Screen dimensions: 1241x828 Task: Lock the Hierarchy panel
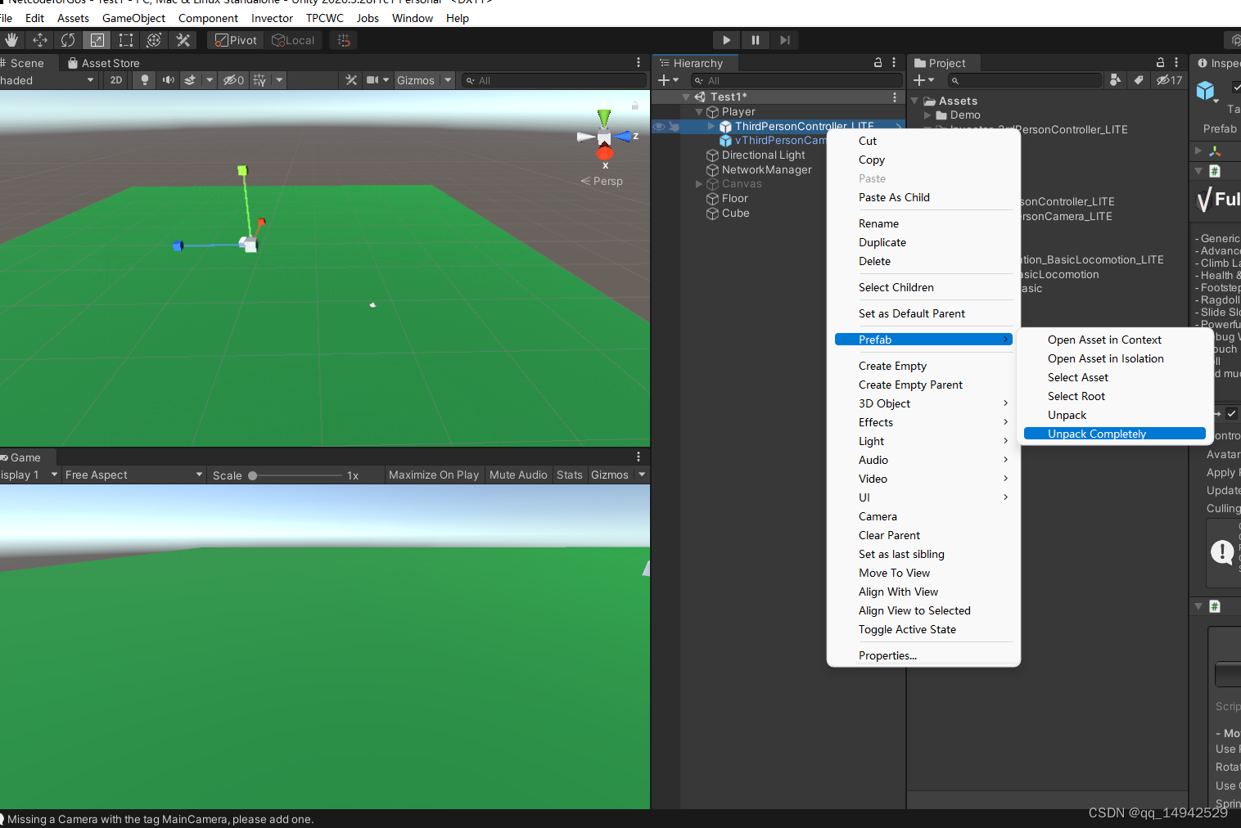[878, 62]
